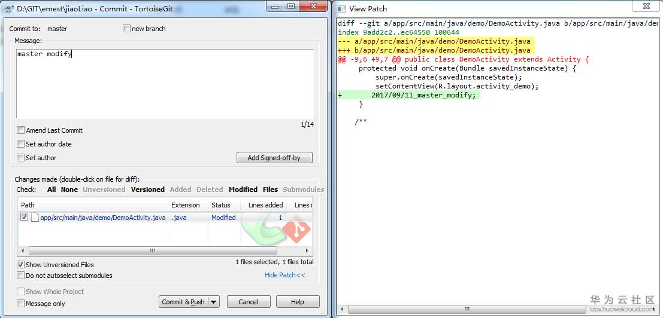Screen dimensions: 663x318
Task: Enable the new branch checkbox
Action: pyautogui.click(x=126, y=29)
